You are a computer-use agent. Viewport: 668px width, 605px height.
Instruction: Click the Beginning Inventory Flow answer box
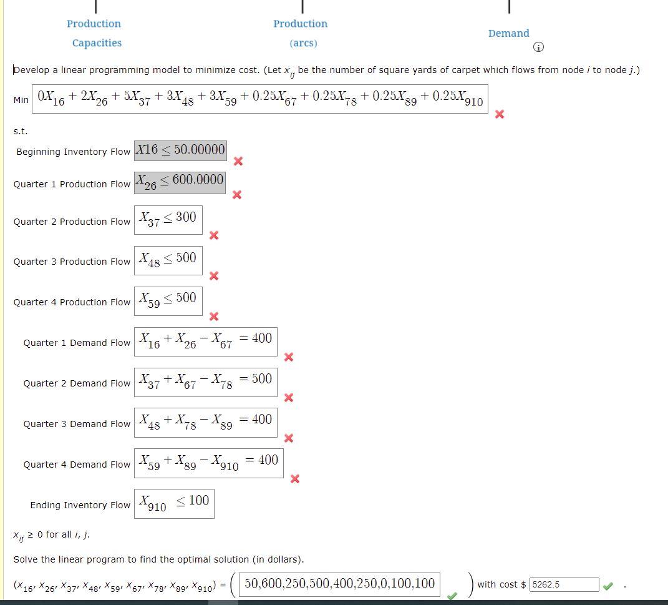180,150
